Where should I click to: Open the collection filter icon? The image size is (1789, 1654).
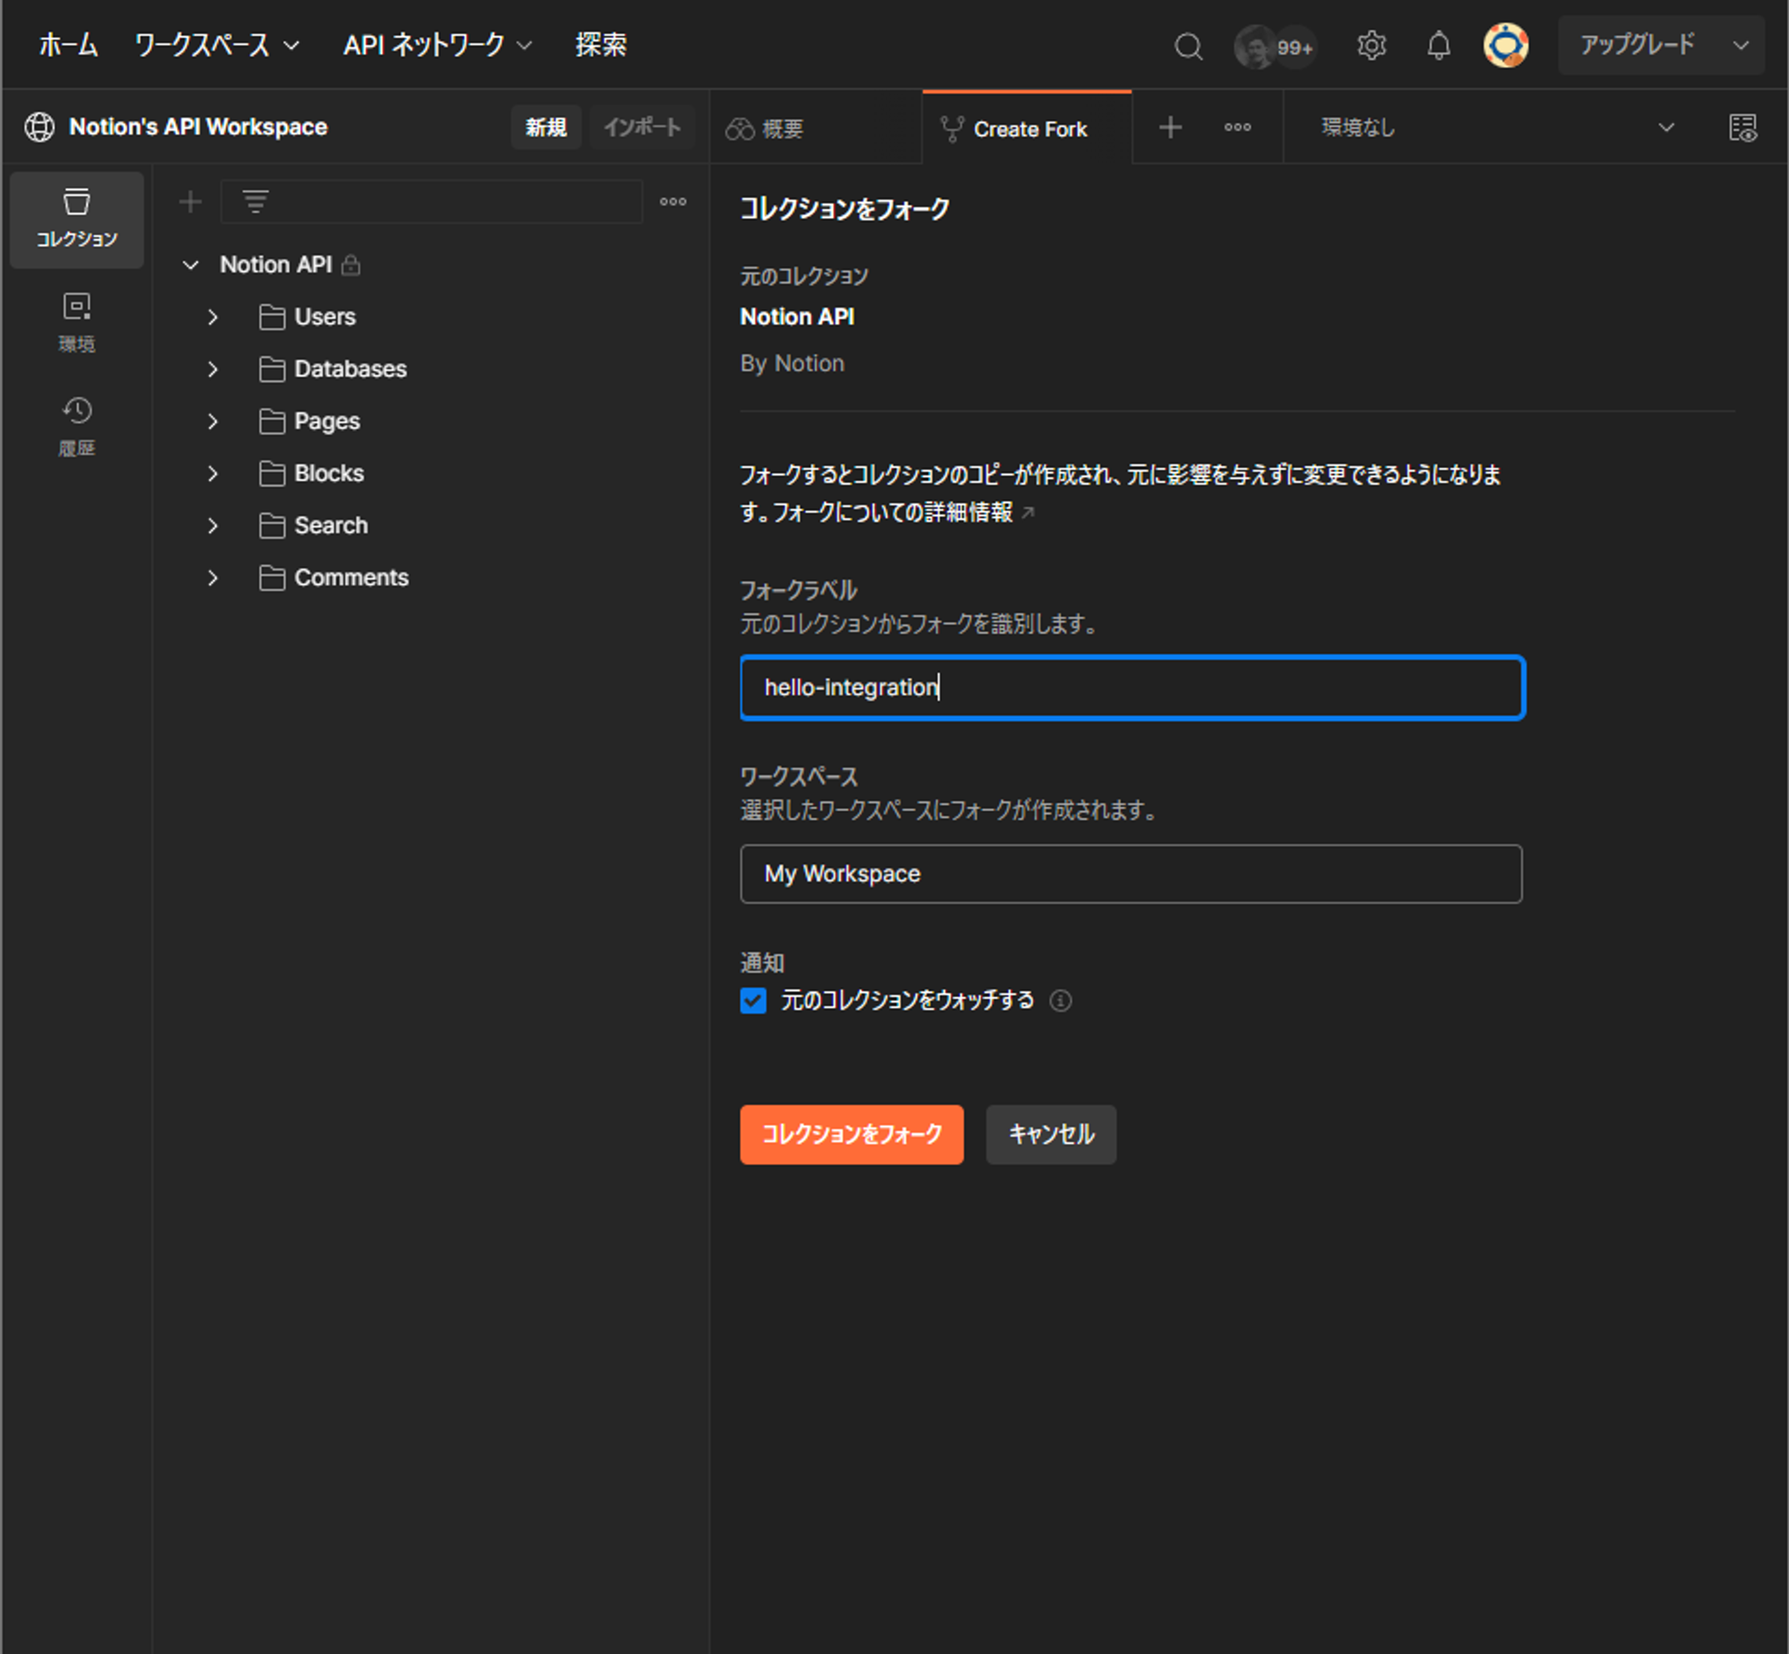coord(254,201)
